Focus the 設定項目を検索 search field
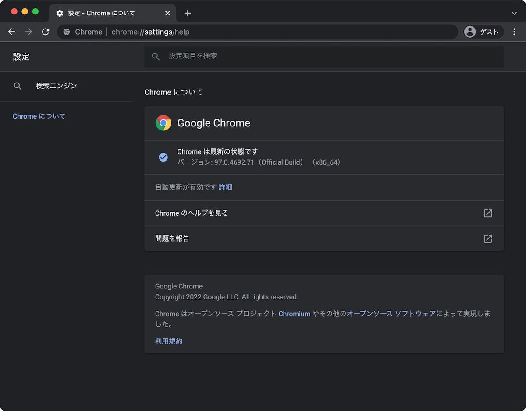 click(324, 56)
